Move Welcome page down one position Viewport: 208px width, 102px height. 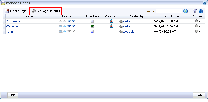tap(69, 26)
